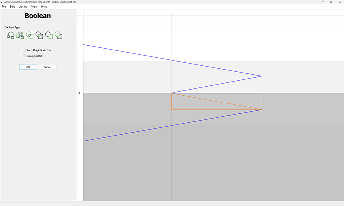Pick boolean icon with green circle, gray square
Image resolution: width=344 pixels, height=206 pixels.
[58, 35]
